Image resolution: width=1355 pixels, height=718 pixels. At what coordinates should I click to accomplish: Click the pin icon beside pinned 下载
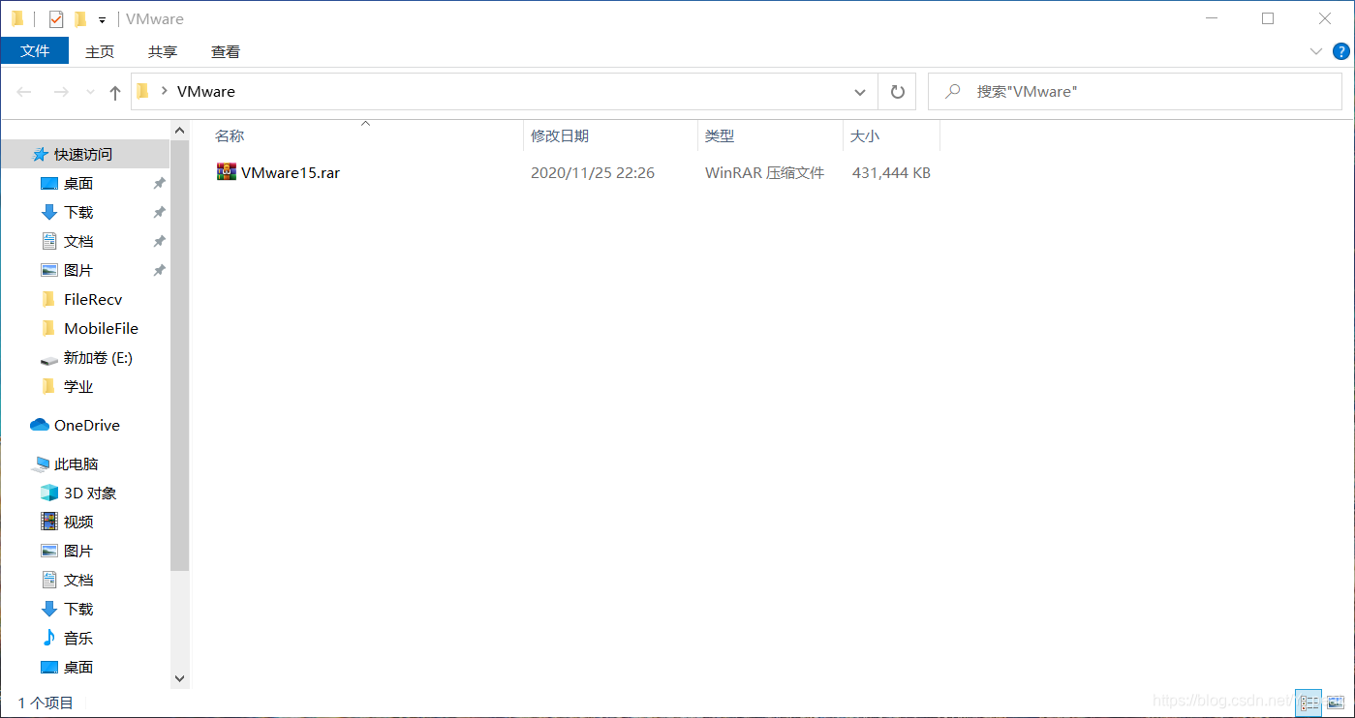(159, 212)
